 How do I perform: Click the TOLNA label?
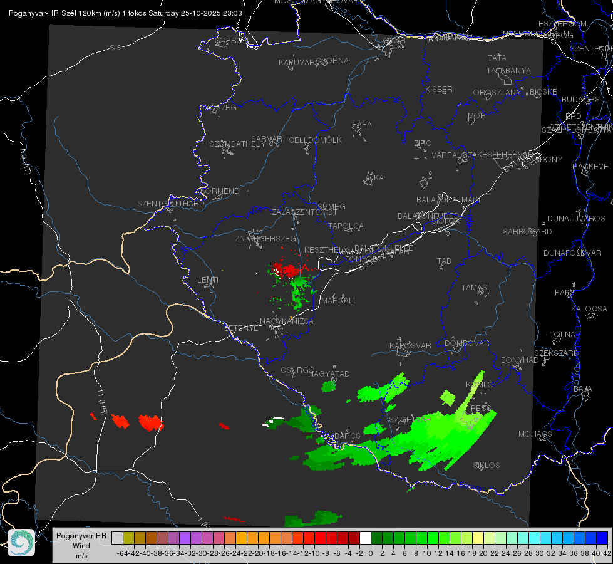pos(562,335)
